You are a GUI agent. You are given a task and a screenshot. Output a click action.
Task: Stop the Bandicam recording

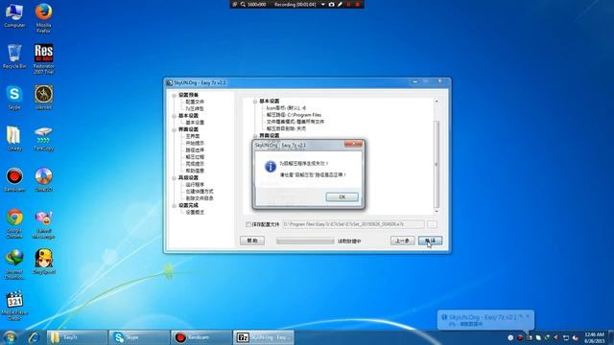point(357,4)
